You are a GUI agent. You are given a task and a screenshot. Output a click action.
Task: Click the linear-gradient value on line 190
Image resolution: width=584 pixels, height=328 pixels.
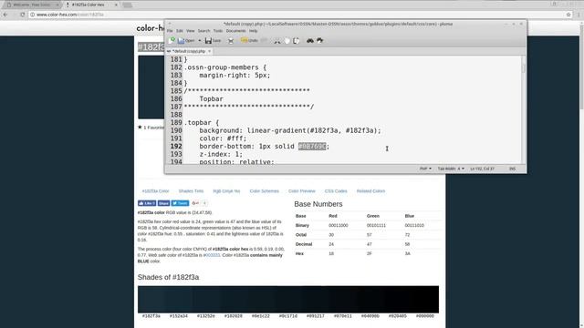(314, 130)
